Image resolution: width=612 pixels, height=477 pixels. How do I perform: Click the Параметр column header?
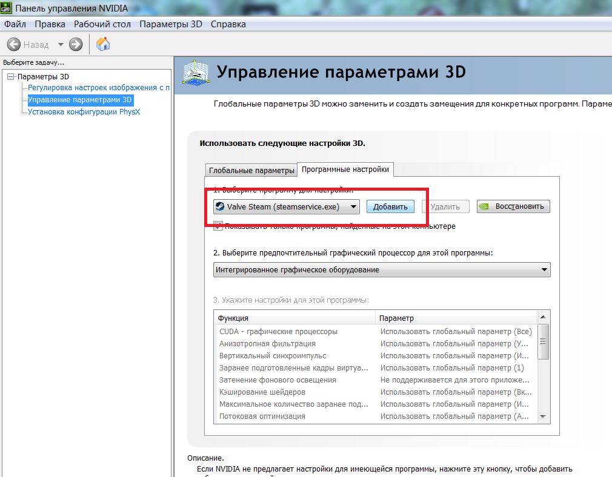point(456,318)
